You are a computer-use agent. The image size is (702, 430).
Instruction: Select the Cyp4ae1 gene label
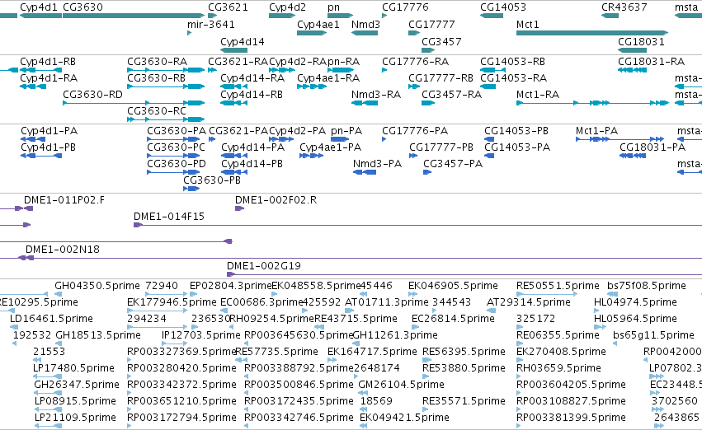[318, 24]
